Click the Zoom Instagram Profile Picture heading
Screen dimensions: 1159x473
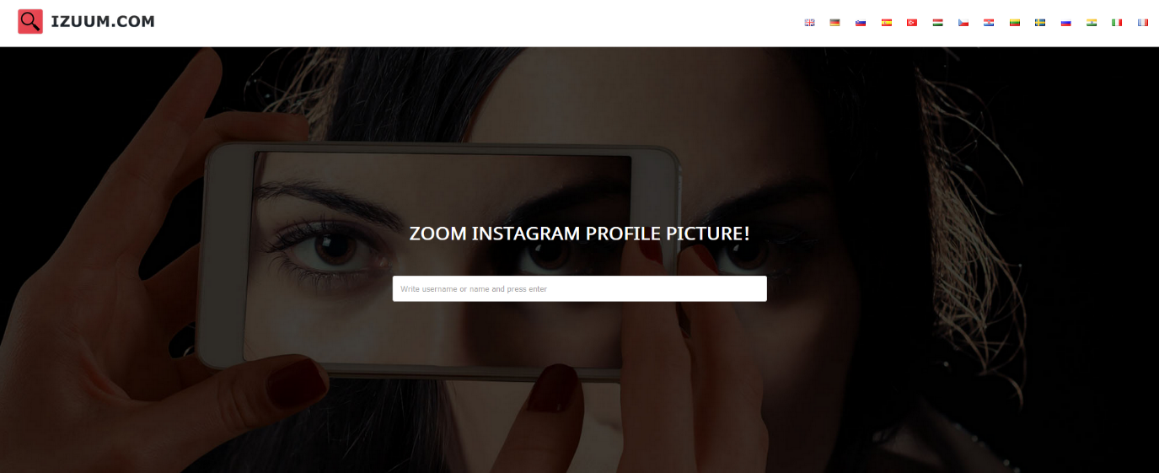point(580,234)
